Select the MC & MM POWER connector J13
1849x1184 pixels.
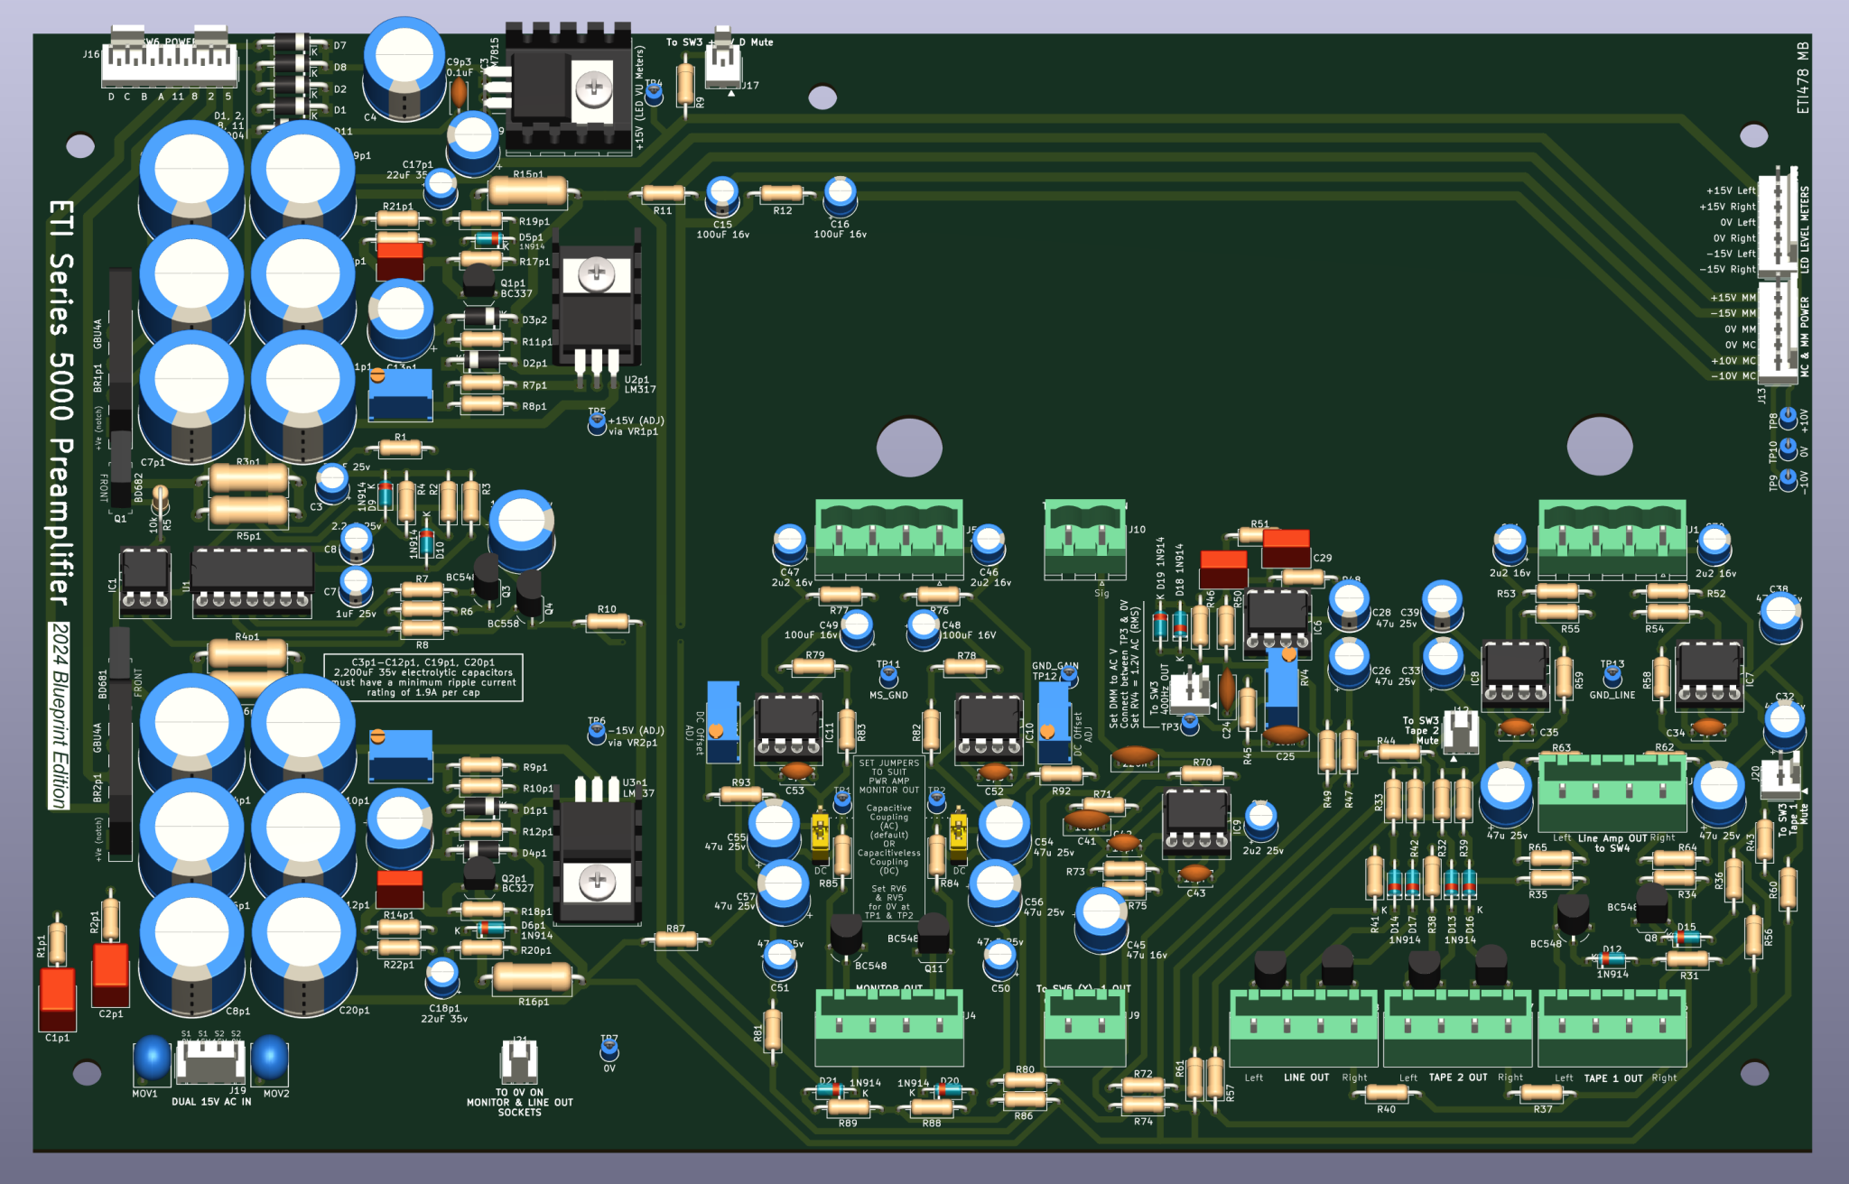[1779, 333]
